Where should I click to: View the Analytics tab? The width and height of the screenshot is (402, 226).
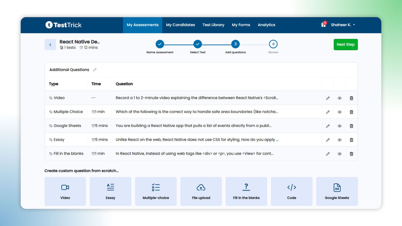[x=266, y=25]
